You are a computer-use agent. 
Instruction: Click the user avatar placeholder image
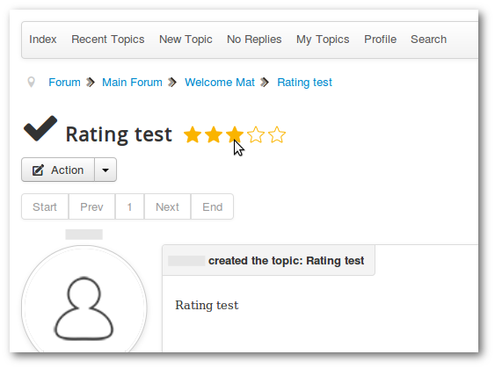point(84,299)
